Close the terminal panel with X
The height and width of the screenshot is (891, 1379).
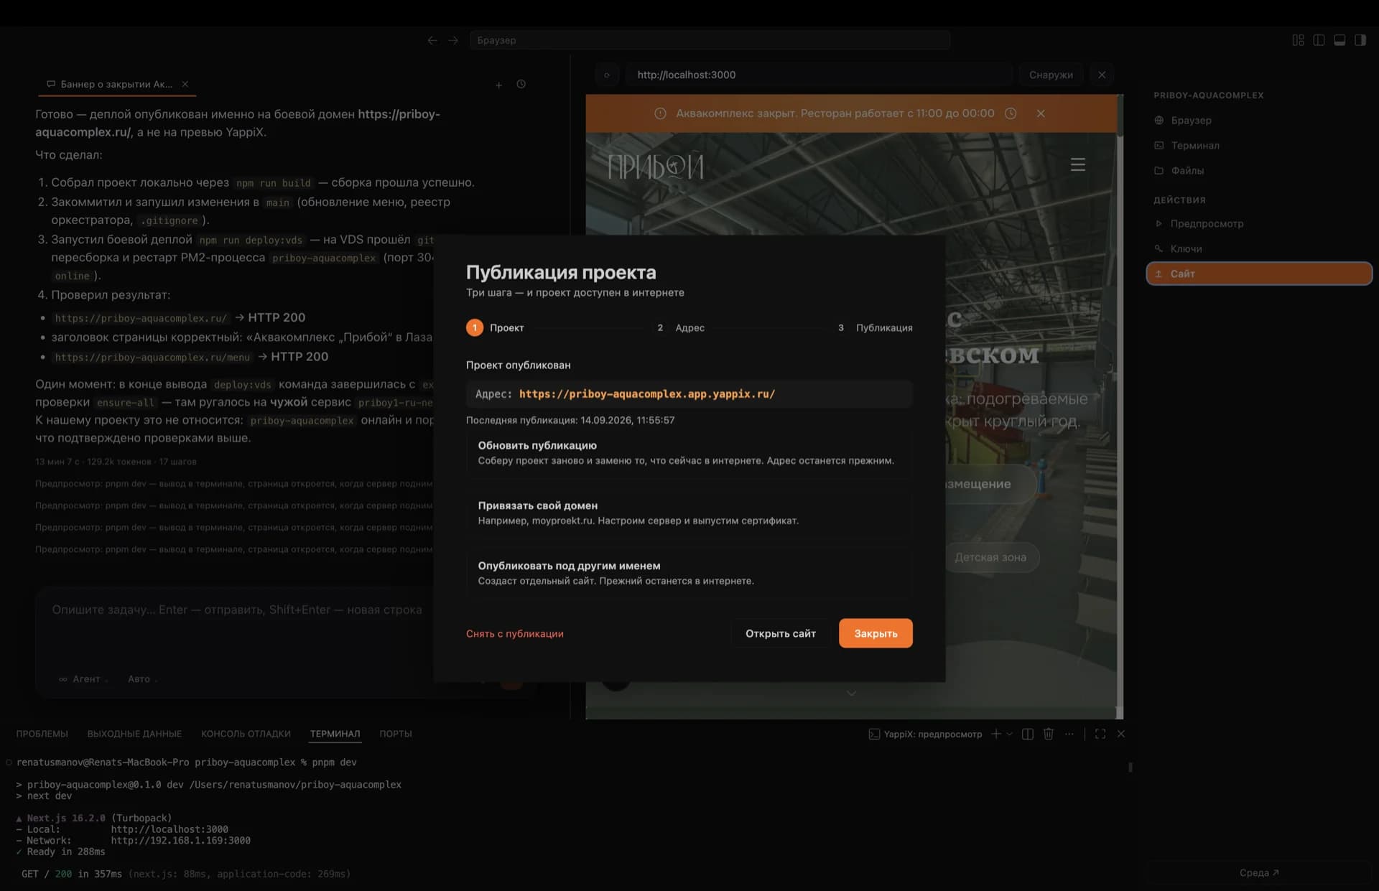click(1121, 734)
